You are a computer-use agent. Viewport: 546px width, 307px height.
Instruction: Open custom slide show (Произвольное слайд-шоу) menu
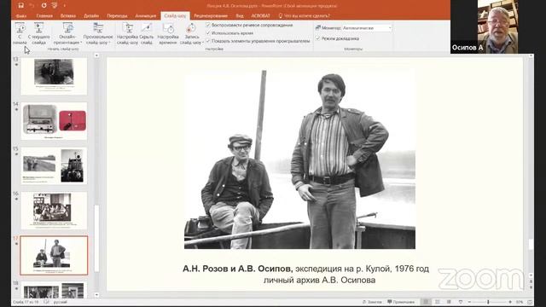(x=98, y=34)
